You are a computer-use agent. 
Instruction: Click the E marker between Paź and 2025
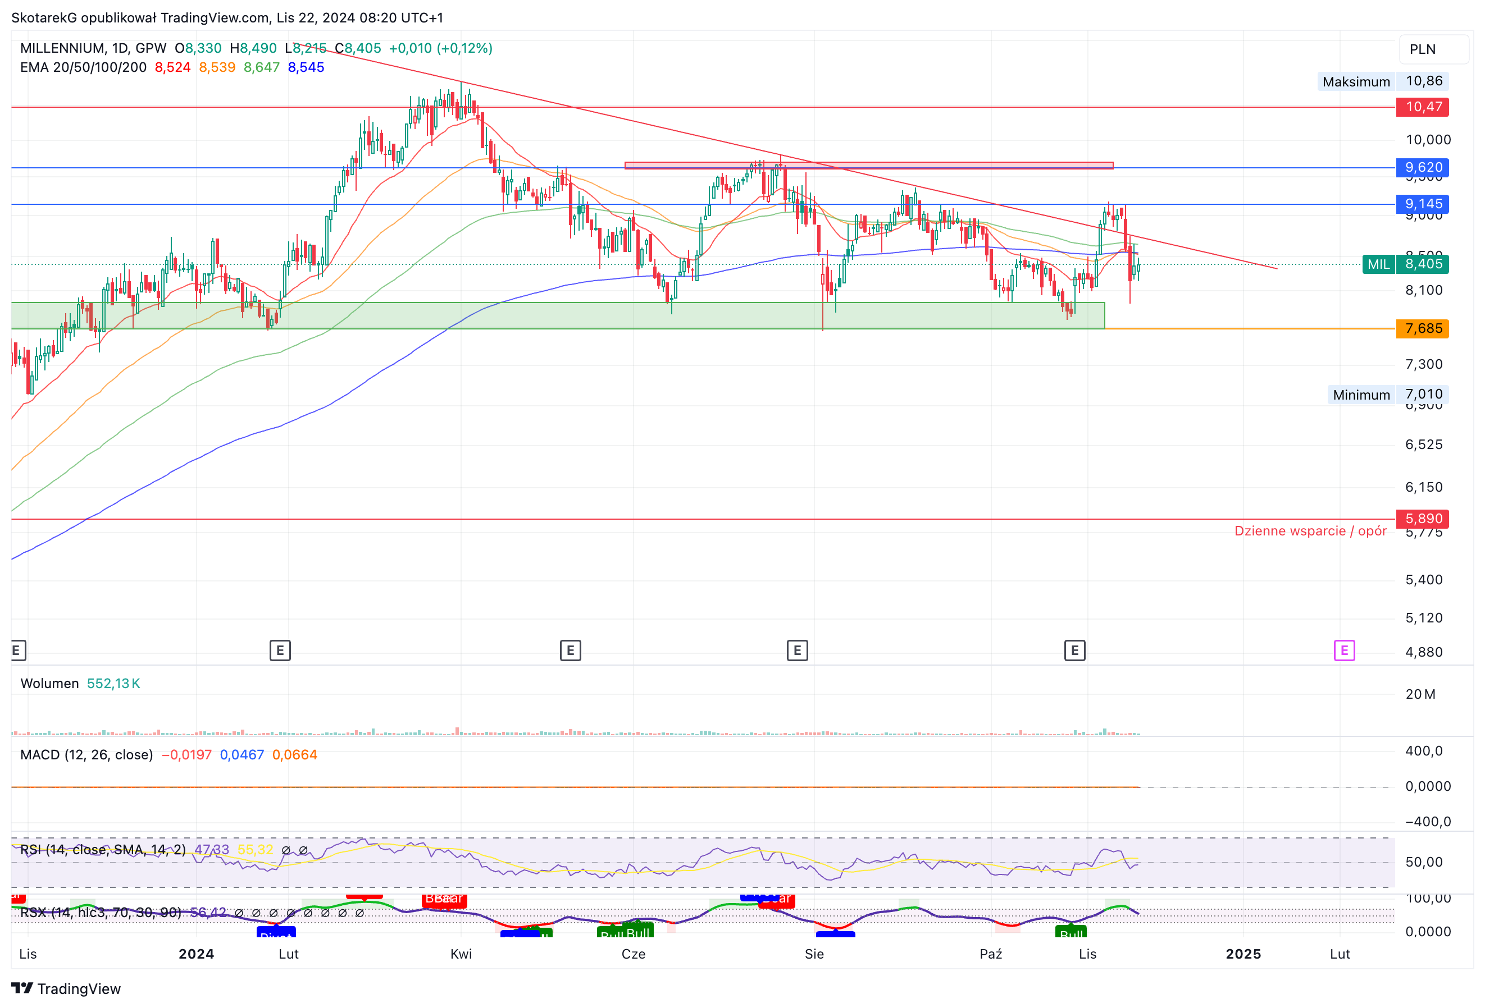(x=1074, y=650)
